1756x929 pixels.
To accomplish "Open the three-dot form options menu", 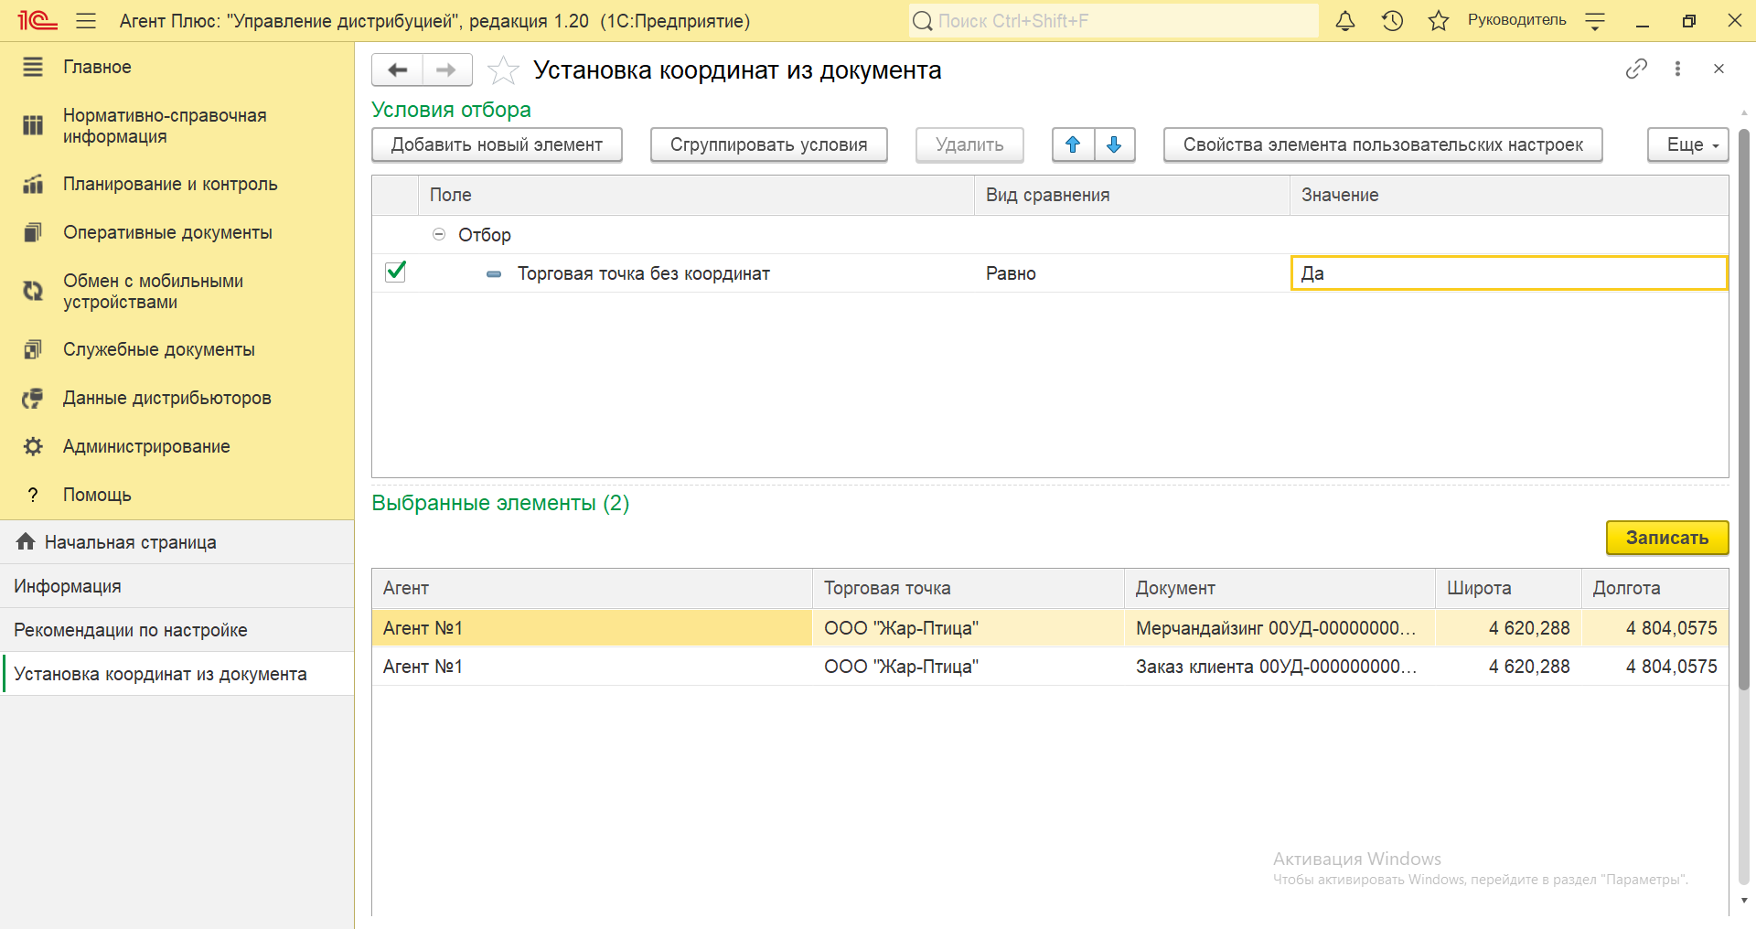I will pyautogui.click(x=1677, y=69).
